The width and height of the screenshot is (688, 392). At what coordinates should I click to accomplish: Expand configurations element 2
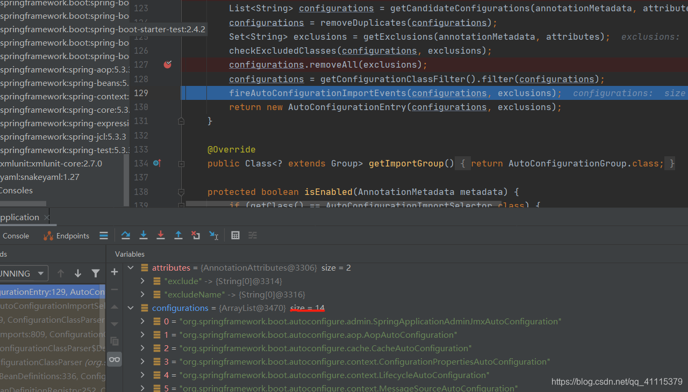pos(142,348)
